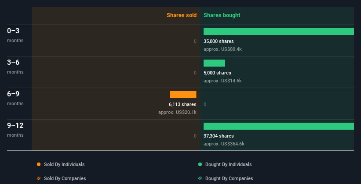Click the orange bar for 6–9 months

pyautogui.click(x=183, y=95)
